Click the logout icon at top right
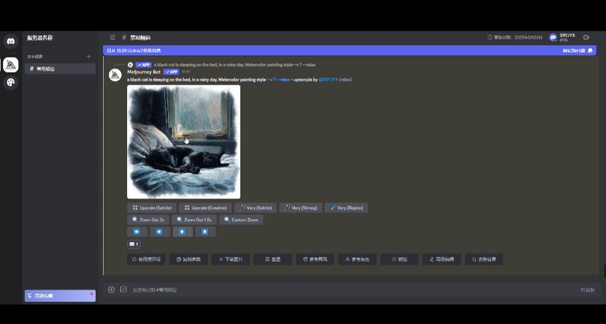The height and width of the screenshot is (324, 606). click(587, 37)
